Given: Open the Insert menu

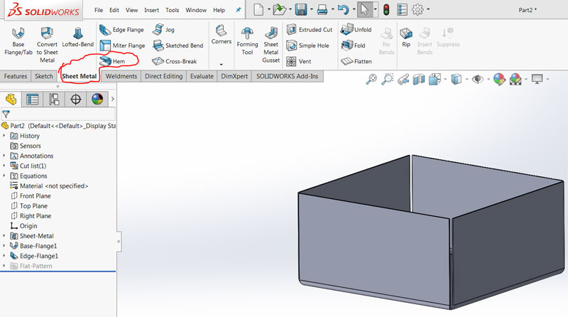Looking at the screenshot, I should [151, 10].
